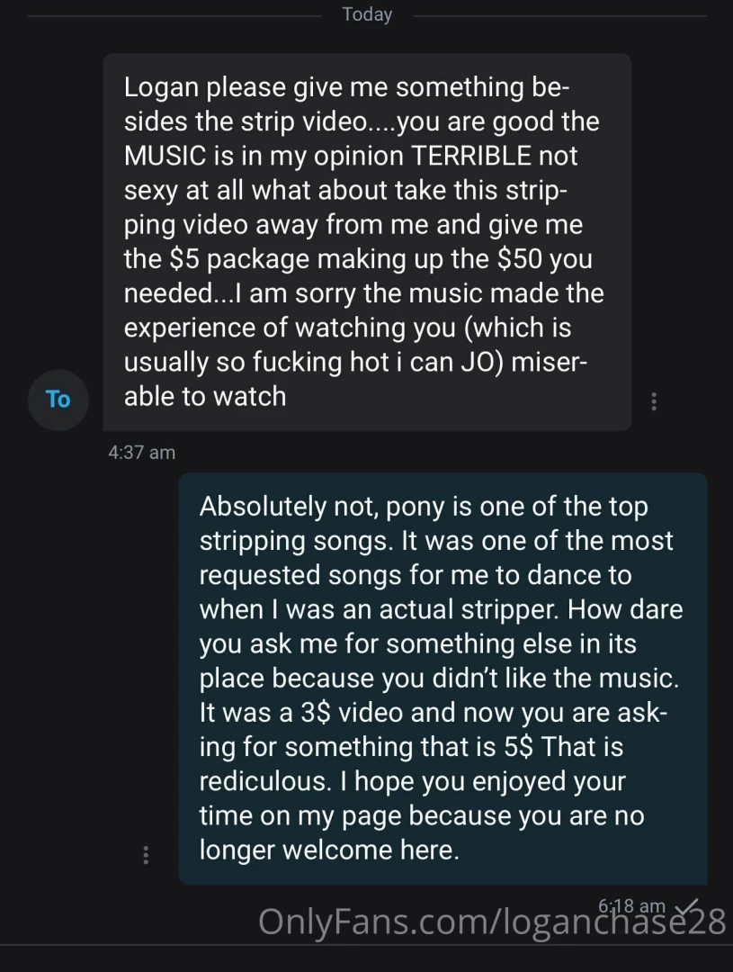Click the 4:37 am timestamp

[141, 452]
